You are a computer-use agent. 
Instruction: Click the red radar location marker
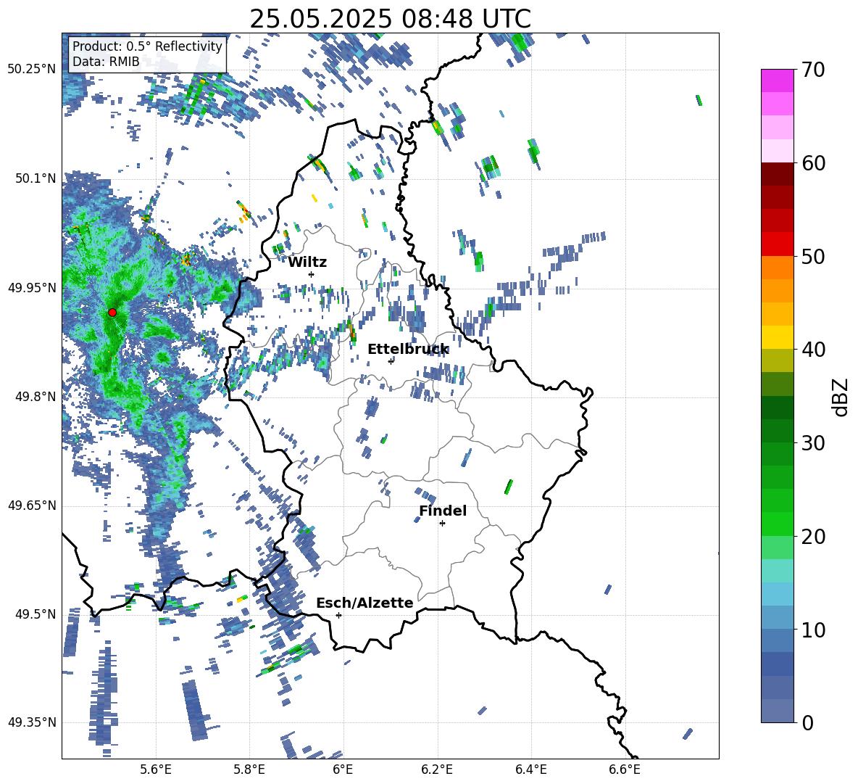tap(112, 312)
